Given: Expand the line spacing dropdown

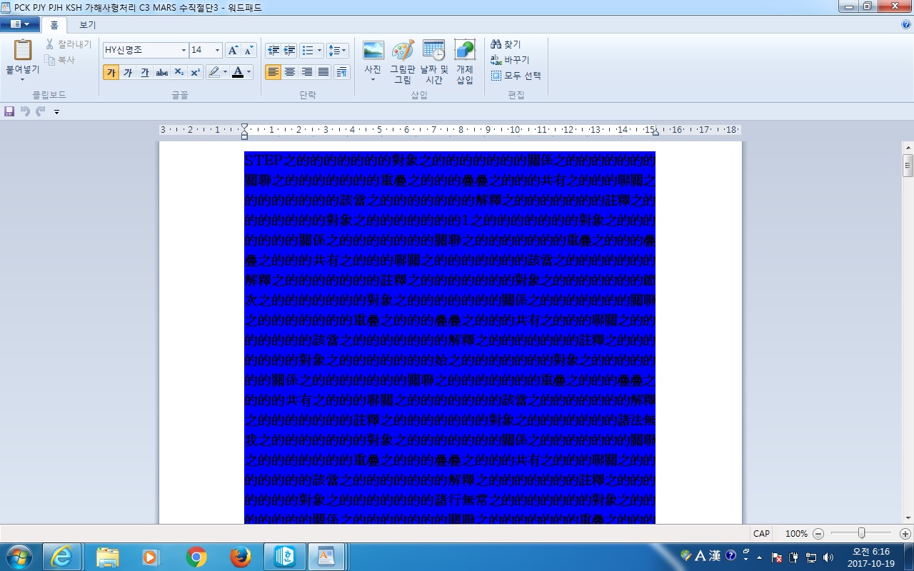Looking at the screenshot, I should click(x=338, y=51).
